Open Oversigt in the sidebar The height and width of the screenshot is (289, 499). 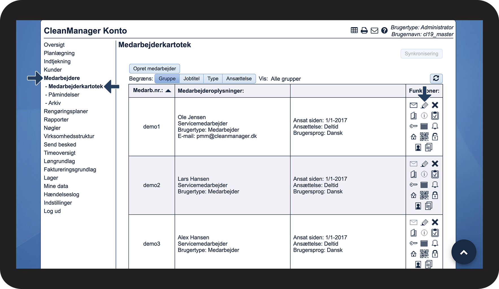point(54,45)
